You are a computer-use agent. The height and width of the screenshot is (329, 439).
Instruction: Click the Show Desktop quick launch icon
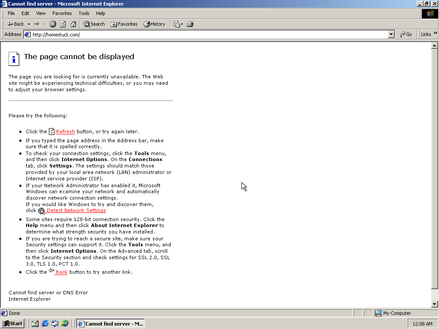point(35,324)
